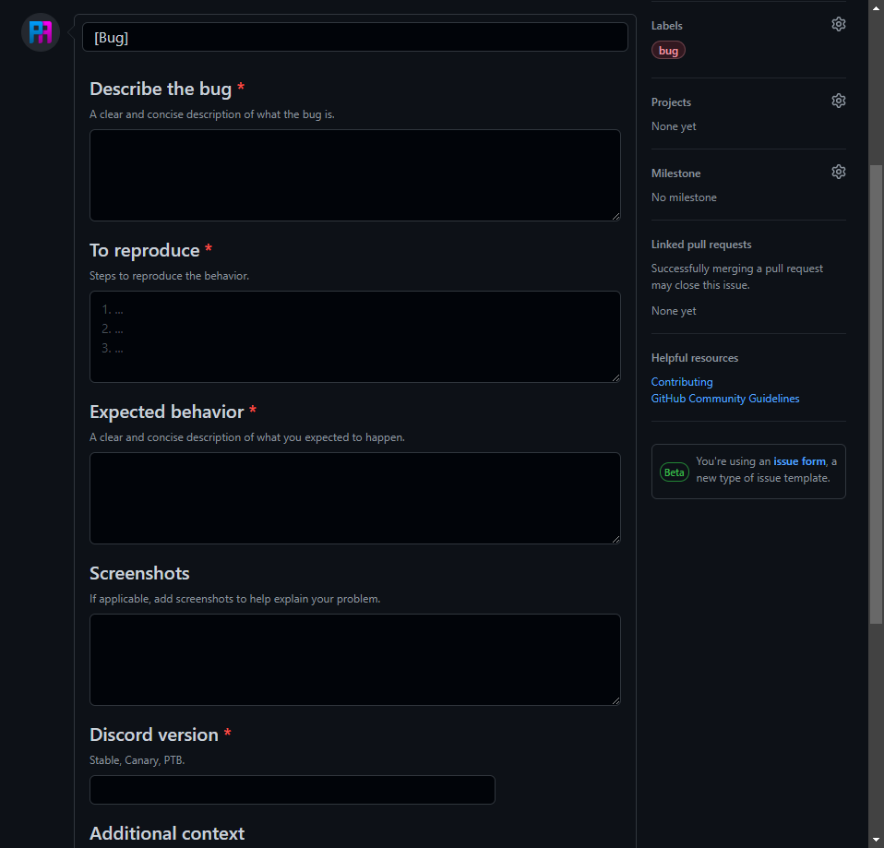Open the Contributing link
884x848 pixels.
pyautogui.click(x=682, y=382)
